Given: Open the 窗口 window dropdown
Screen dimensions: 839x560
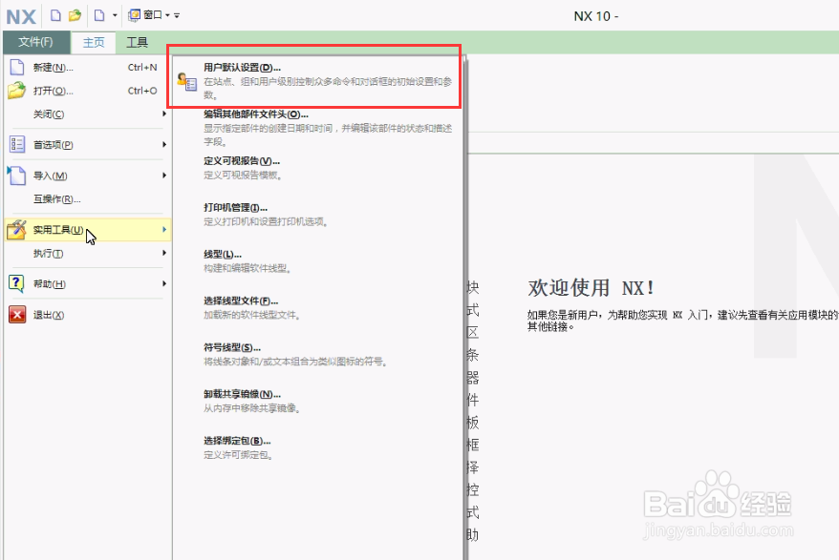Looking at the screenshot, I should pyautogui.click(x=149, y=15).
